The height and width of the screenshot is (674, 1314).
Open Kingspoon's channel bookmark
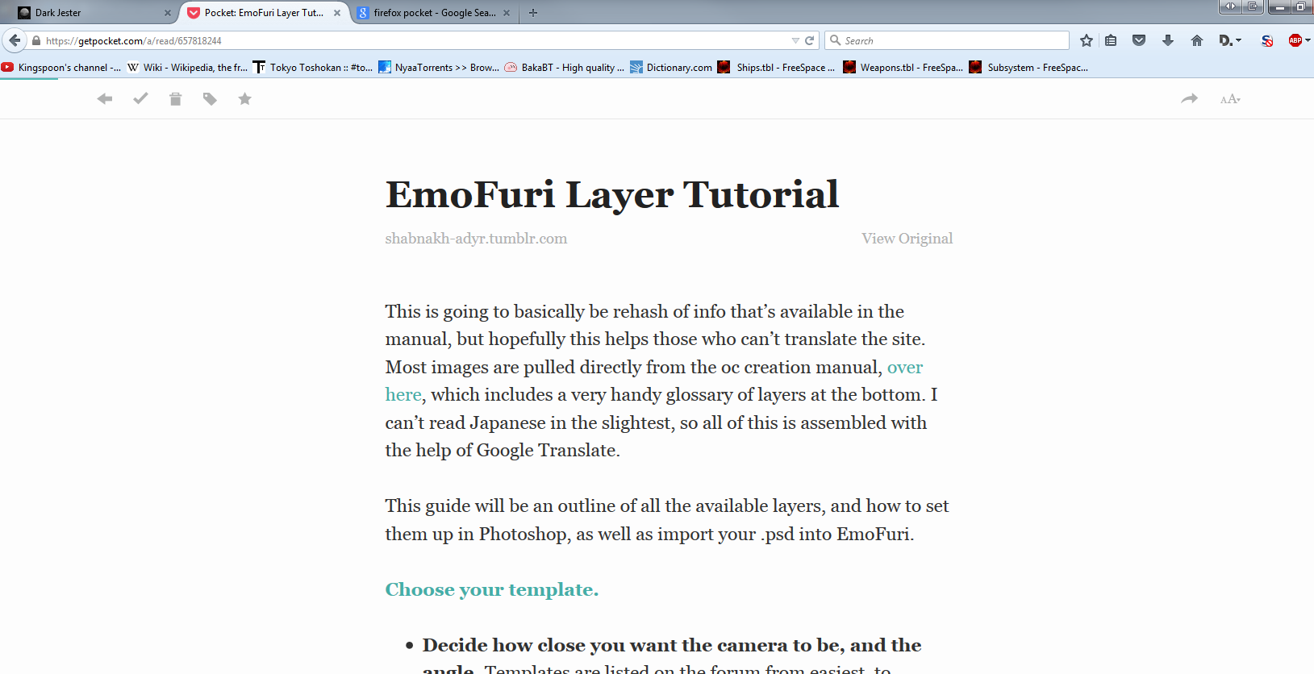pyautogui.click(x=61, y=68)
